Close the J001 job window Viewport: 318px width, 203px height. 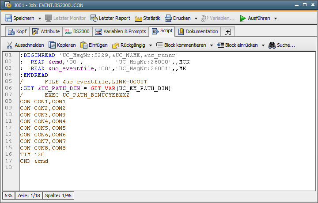click(x=313, y=5)
